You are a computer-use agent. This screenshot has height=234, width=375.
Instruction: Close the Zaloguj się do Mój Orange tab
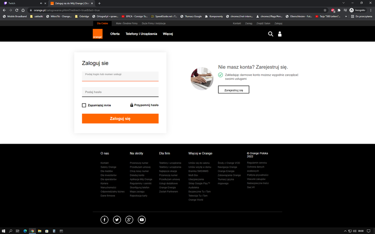click(x=92, y=3)
